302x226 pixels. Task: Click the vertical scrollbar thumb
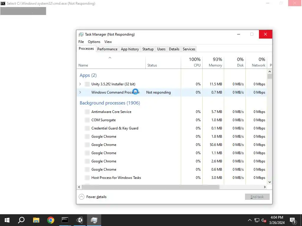270,77
